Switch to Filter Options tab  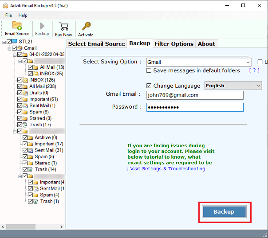(174, 44)
